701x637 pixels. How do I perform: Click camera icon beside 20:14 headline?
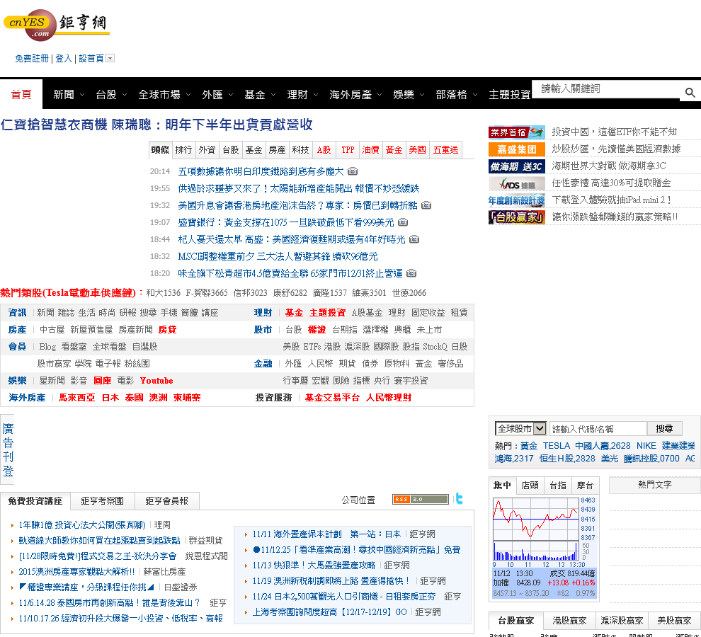click(x=353, y=171)
